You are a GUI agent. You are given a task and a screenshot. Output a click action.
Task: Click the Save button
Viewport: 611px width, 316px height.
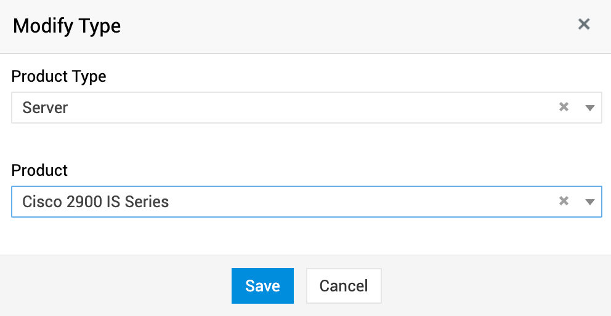click(x=262, y=286)
